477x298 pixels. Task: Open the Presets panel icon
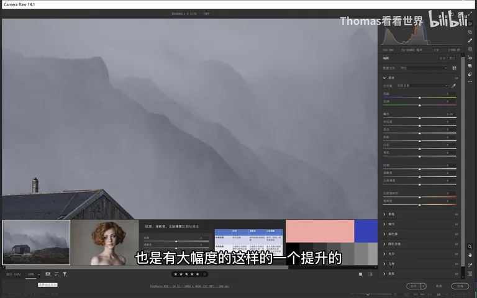tap(470, 74)
